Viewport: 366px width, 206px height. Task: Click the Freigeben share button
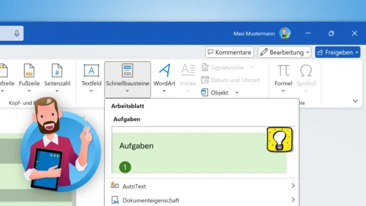tap(337, 52)
